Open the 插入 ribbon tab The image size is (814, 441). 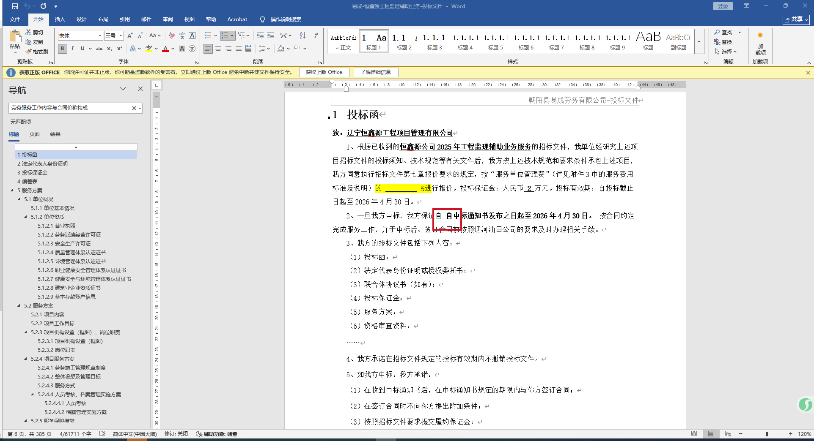pyautogui.click(x=60, y=19)
